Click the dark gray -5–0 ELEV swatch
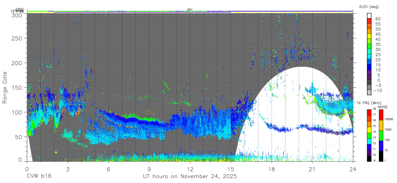Image resolution: width=397 pixels, height=183 pixels. 370,83
